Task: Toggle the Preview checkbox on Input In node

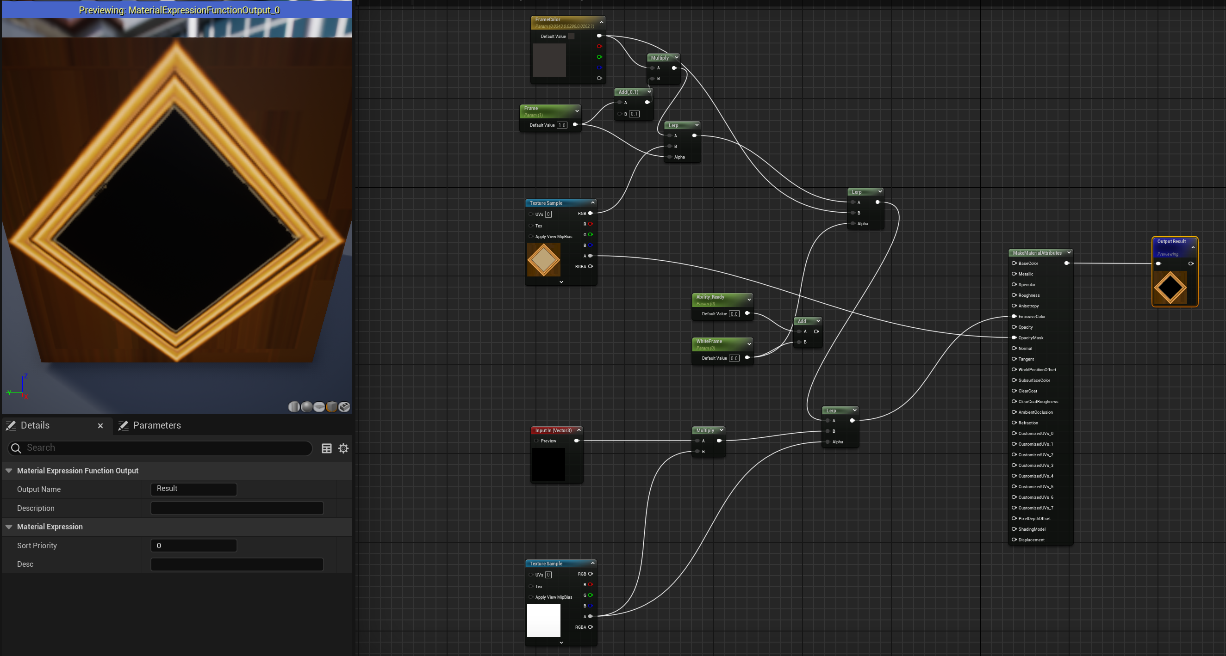Action: click(537, 441)
